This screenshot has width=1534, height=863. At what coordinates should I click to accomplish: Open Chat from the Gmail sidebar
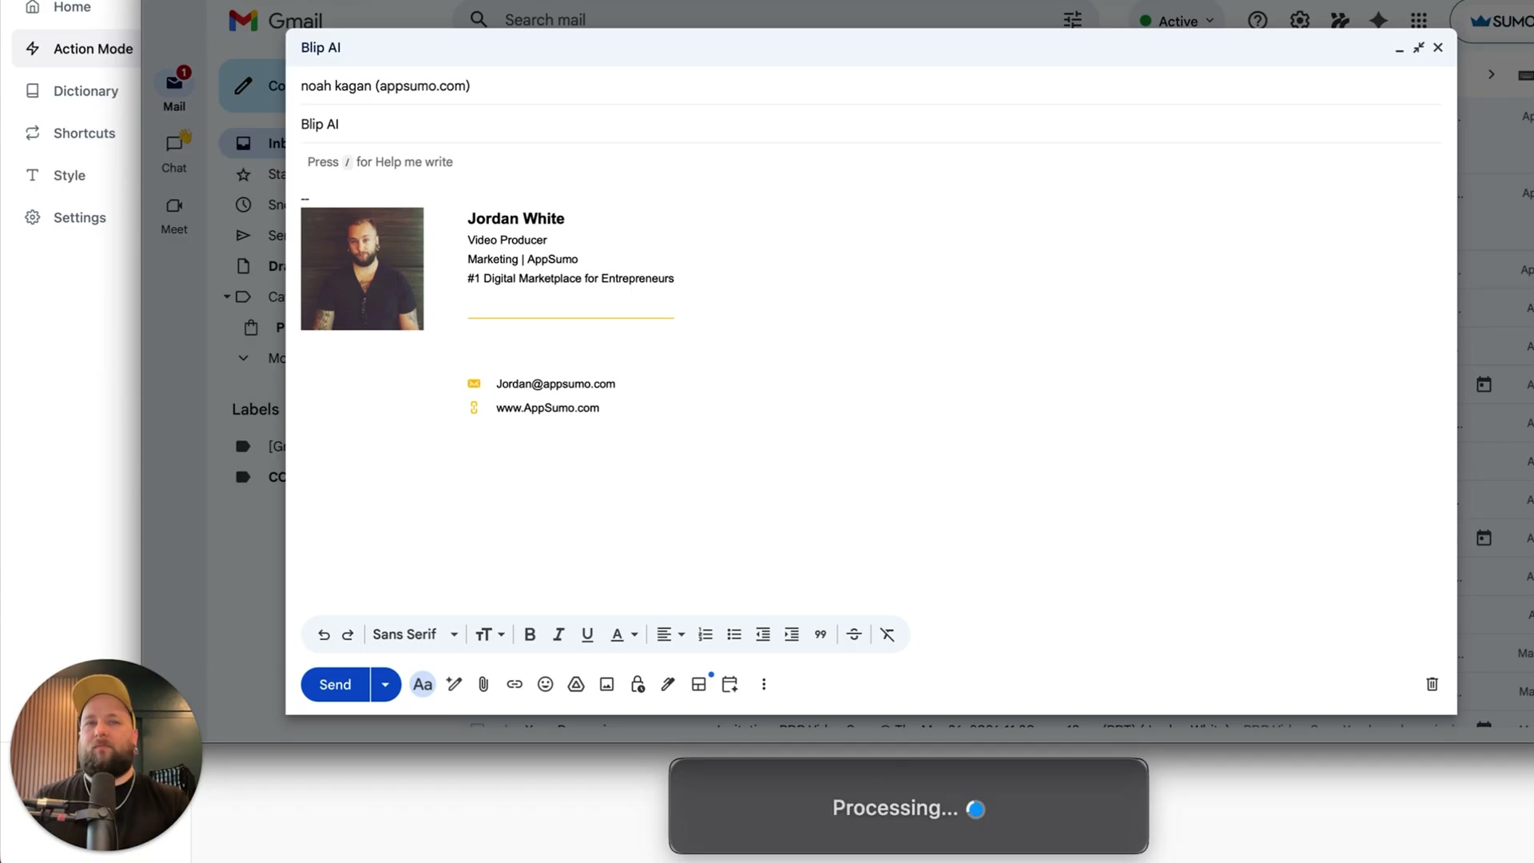tap(173, 151)
